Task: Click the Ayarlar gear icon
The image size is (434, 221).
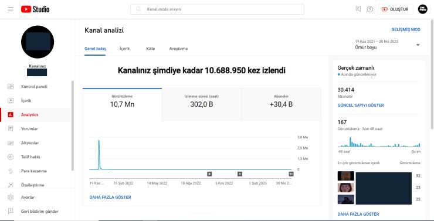Action: pyautogui.click(x=11, y=197)
